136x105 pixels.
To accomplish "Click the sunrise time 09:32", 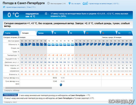I will [55, 78].
